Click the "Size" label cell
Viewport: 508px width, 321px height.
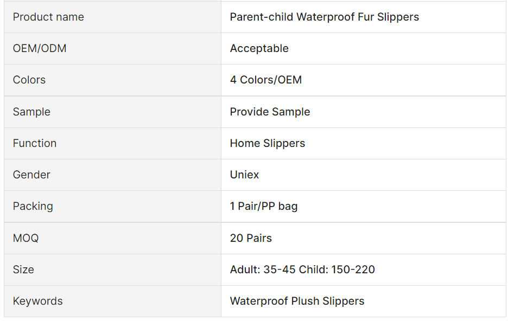click(x=23, y=269)
